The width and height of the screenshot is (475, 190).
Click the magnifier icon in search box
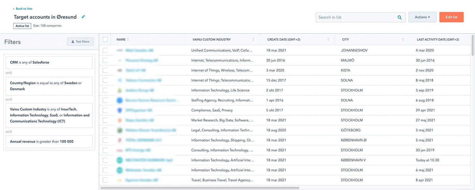pyautogui.click(x=400, y=17)
